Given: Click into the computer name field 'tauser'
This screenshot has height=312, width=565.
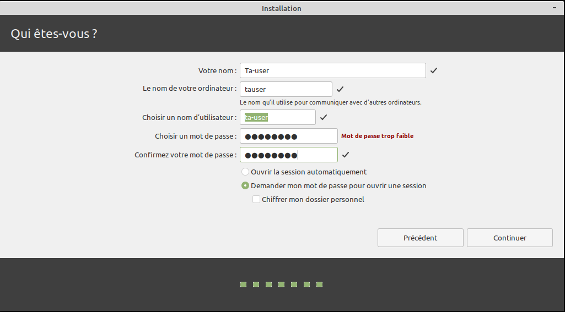Looking at the screenshot, I should point(286,89).
